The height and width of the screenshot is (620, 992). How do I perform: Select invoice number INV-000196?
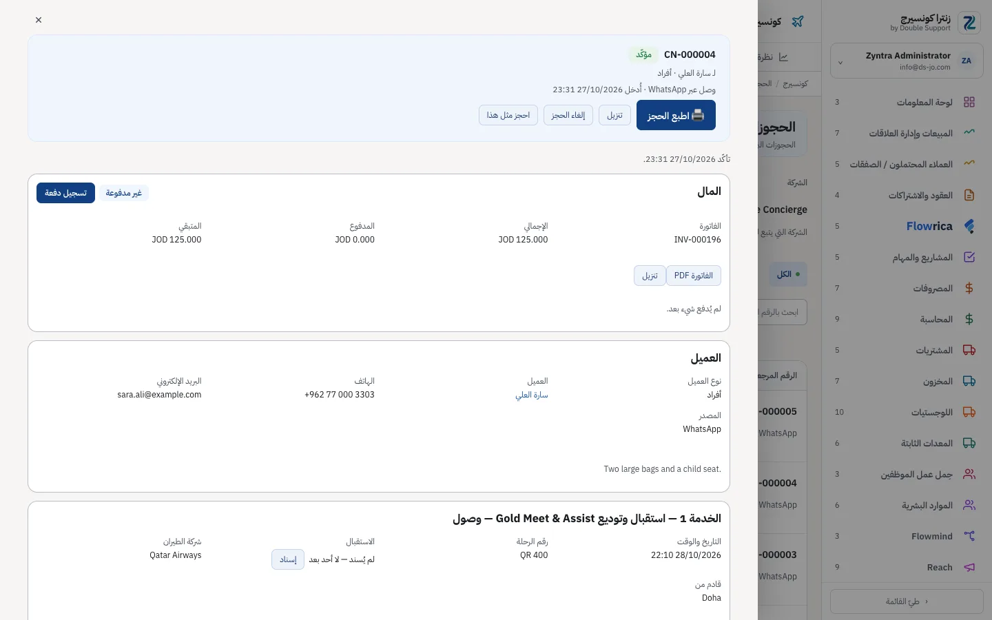[x=698, y=240]
